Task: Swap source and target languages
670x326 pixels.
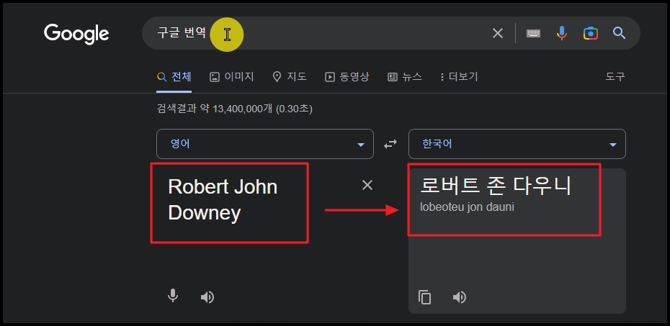Action: pos(390,144)
